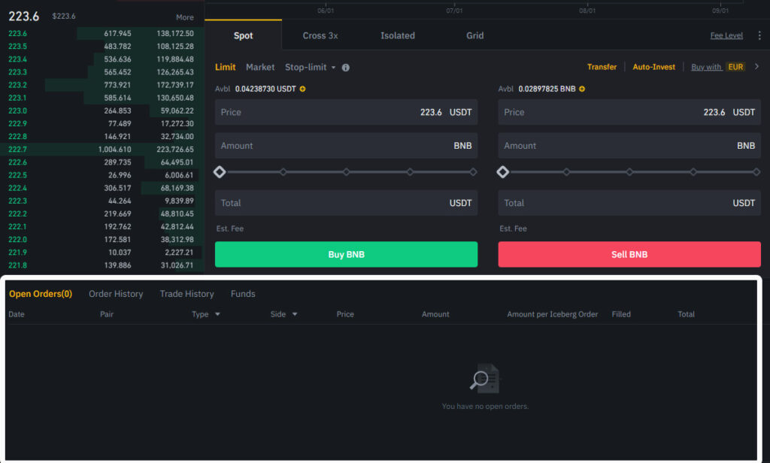Select the 223.1 order book price
This screenshot has width=770, height=463.
18,98
